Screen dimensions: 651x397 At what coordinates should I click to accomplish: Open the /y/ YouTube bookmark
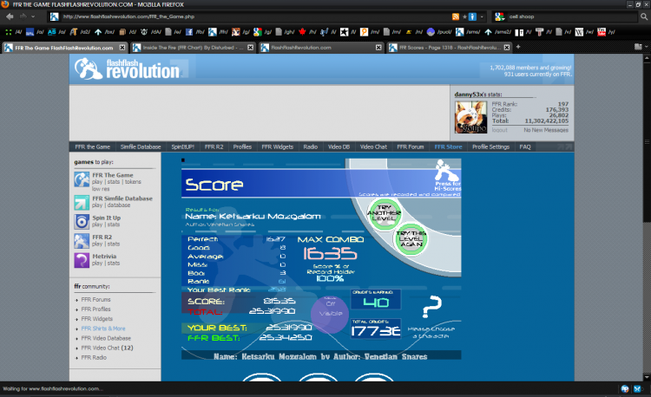(606, 32)
